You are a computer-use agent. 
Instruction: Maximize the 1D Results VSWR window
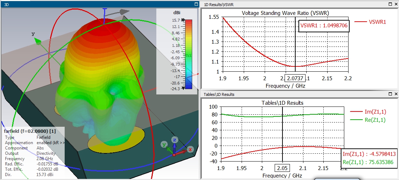[x=390, y=4]
